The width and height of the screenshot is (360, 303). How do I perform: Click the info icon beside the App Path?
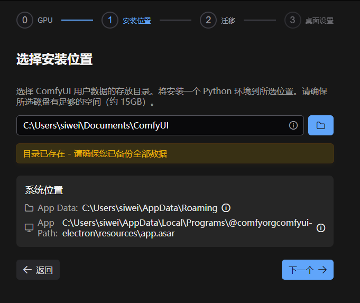321,228
